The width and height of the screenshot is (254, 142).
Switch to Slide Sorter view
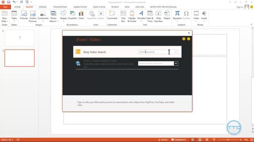(200, 140)
